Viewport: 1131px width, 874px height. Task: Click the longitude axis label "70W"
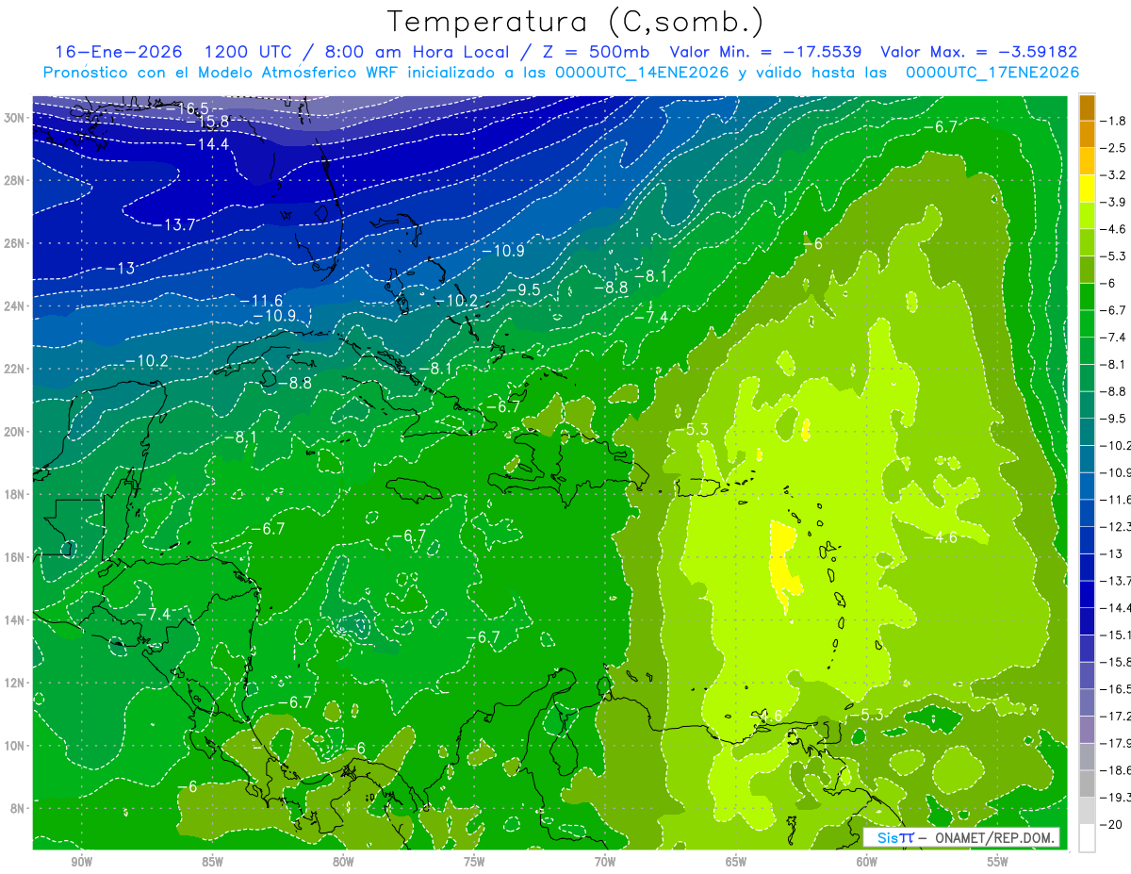[605, 862]
